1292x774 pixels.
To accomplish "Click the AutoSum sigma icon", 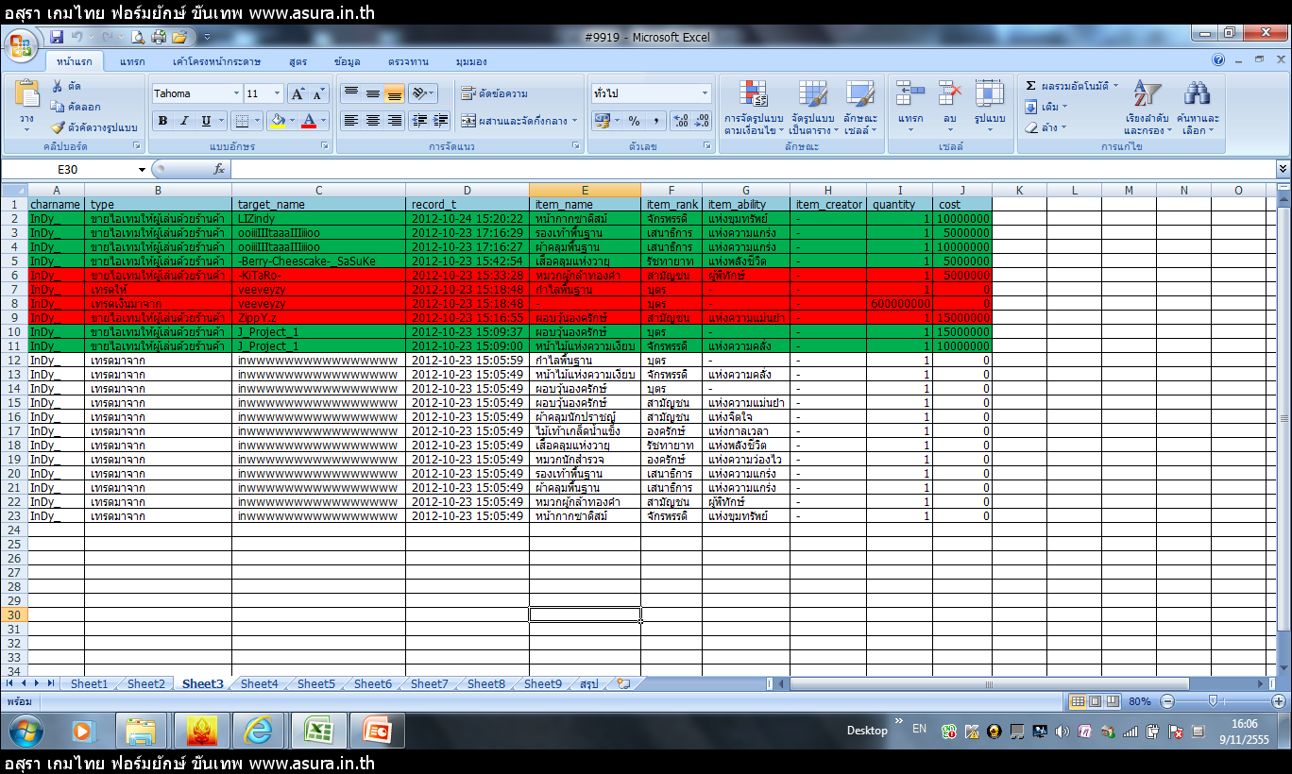I will [x=1031, y=86].
